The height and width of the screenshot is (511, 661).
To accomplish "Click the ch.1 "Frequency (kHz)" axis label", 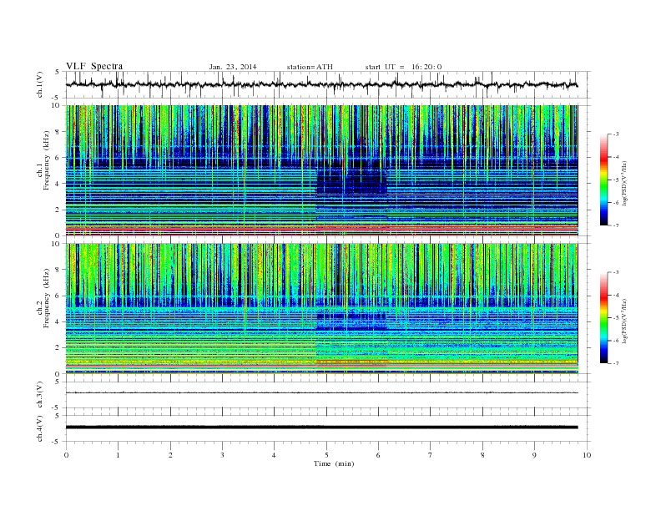I will (x=47, y=160).
